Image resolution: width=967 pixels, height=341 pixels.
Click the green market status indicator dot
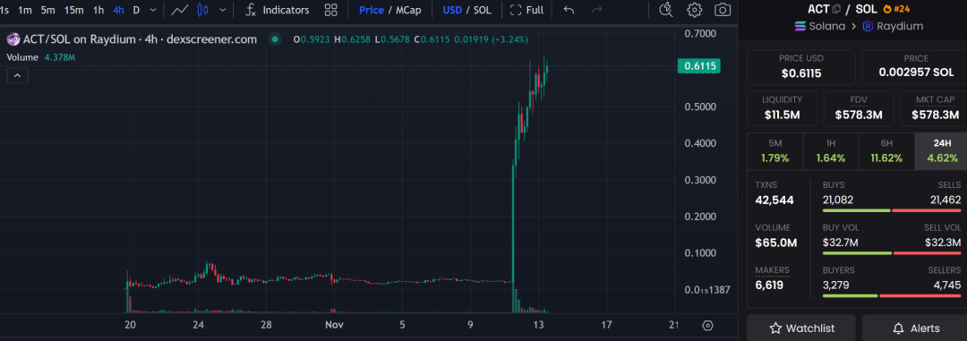(275, 39)
